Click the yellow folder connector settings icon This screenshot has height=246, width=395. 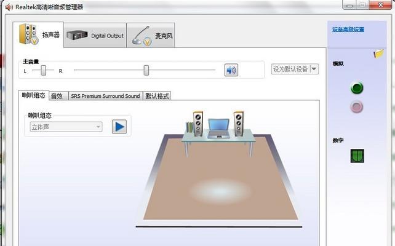click(x=378, y=54)
